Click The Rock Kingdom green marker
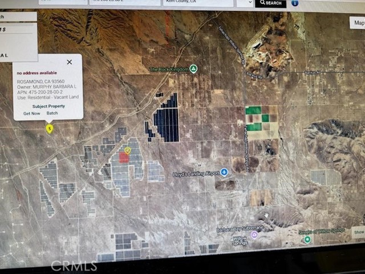365x274 pixels. [193, 69]
